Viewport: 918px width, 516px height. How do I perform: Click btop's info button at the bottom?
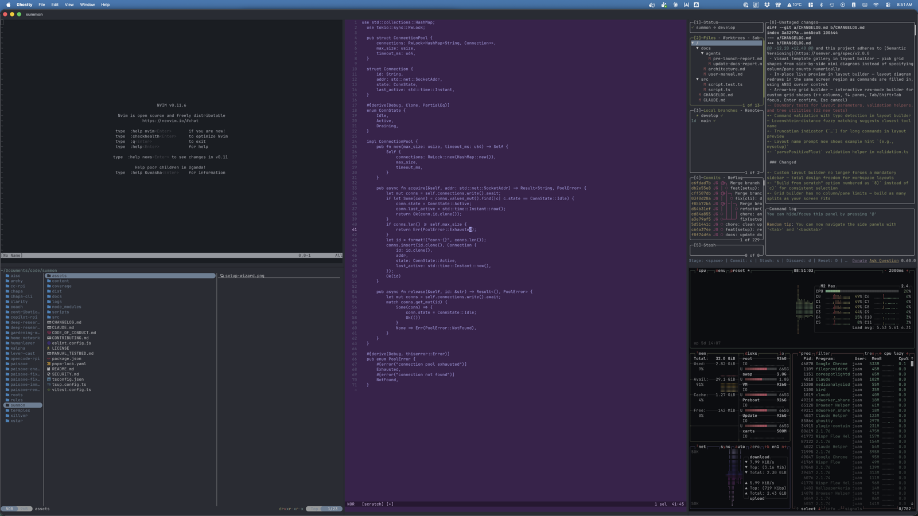[x=830, y=509]
